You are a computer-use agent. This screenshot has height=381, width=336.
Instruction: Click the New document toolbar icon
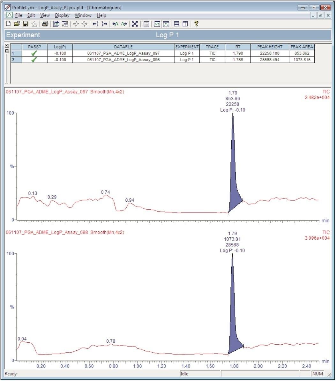click(x=8, y=24)
